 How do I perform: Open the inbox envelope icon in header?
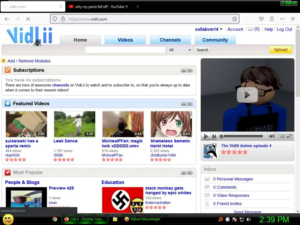(250, 29)
